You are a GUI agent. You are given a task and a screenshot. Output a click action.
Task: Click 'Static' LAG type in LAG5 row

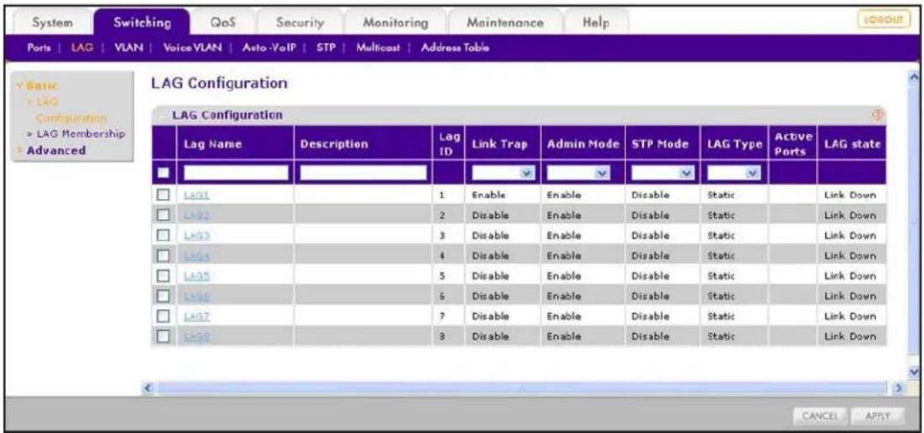click(x=720, y=276)
